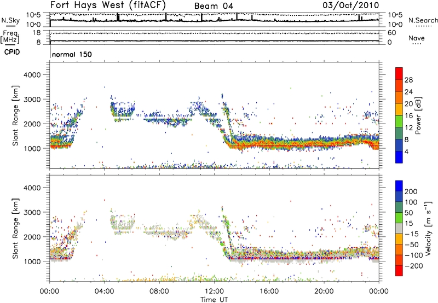The height and width of the screenshot is (303, 438).
Task: Click the '-200' velocity colorbar label
Action: (x=413, y=266)
